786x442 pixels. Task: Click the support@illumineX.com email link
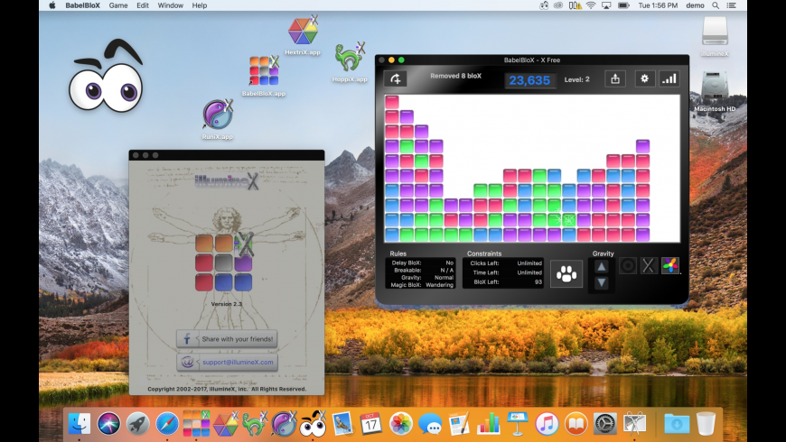coord(227,363)
